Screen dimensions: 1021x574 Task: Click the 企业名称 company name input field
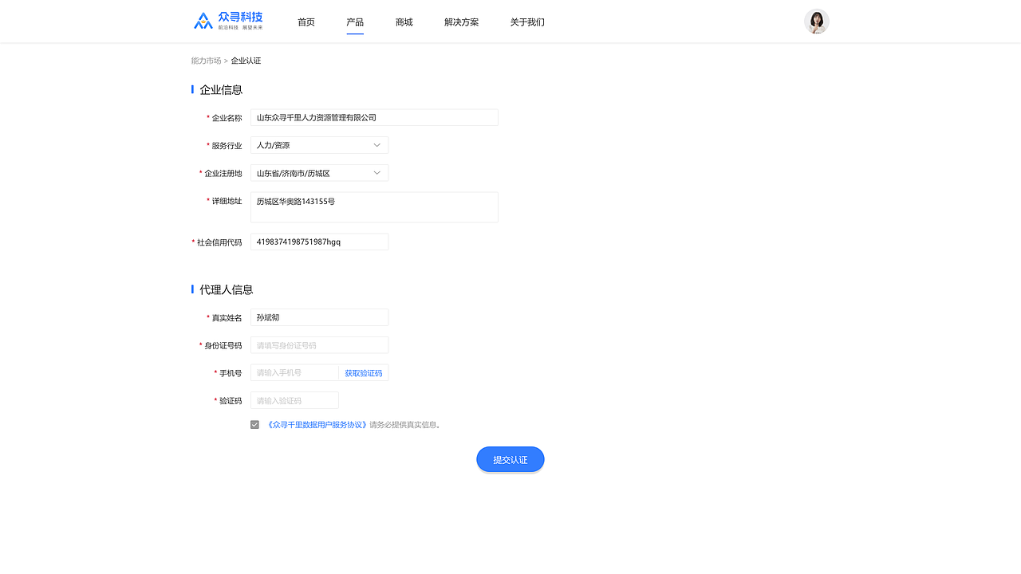374,117
